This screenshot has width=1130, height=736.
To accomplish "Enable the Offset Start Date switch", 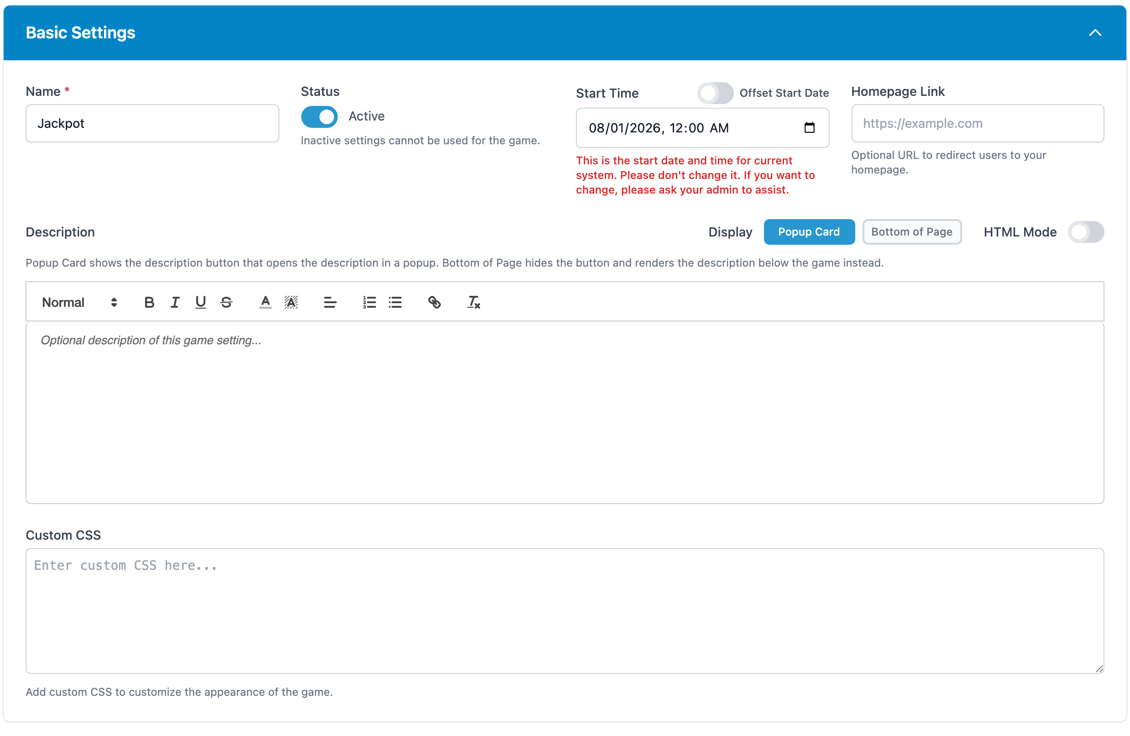I will 715,93.
